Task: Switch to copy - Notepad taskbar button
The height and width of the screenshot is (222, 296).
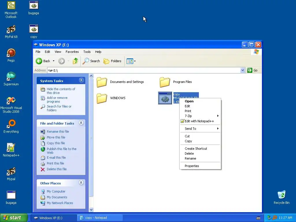Action: [100, 218]
